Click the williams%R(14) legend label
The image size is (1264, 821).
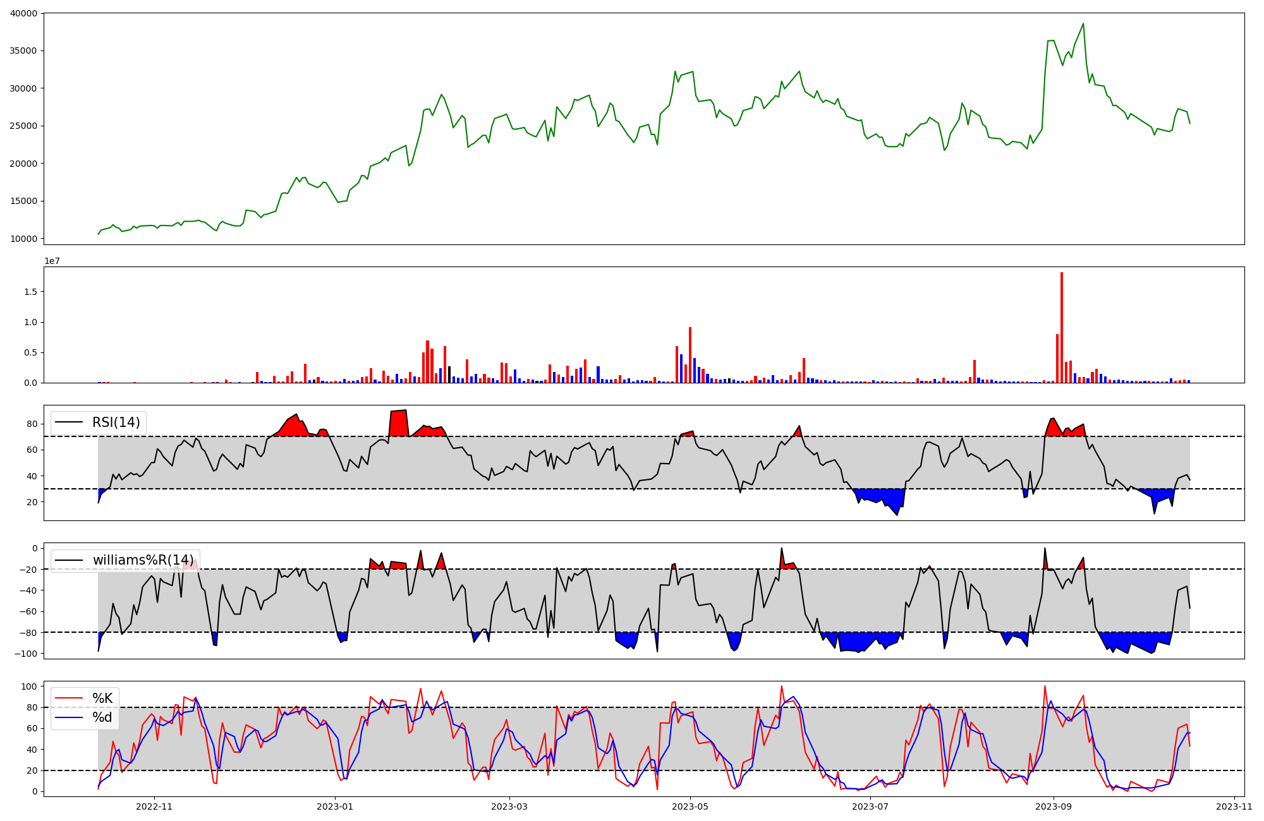(x=143, y=560)
